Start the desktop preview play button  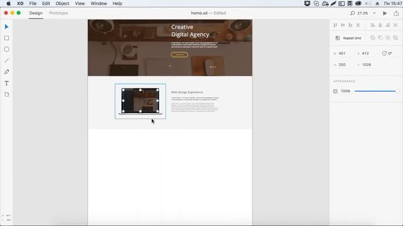[385, 13]
